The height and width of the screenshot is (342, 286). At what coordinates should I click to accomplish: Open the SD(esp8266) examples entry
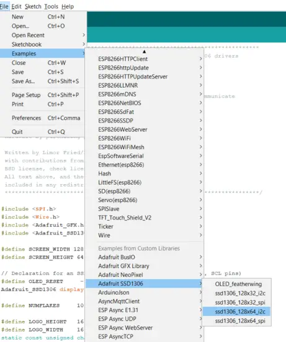click(x=145, y=192)
